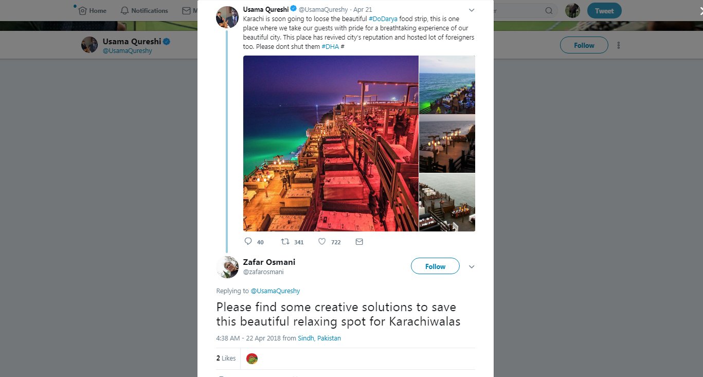This screenshot has width=703, height=377.
Task: Click the reply icon under the tweet
Action: (x=248, y=242)
